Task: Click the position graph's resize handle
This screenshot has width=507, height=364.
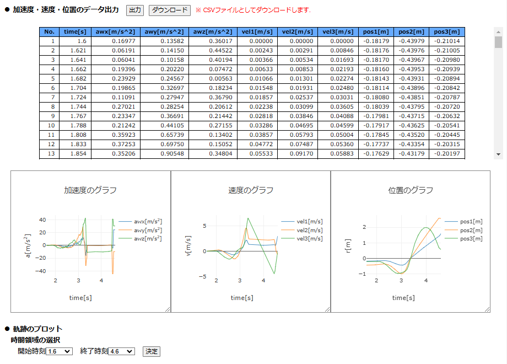Action: coord(487,309)
